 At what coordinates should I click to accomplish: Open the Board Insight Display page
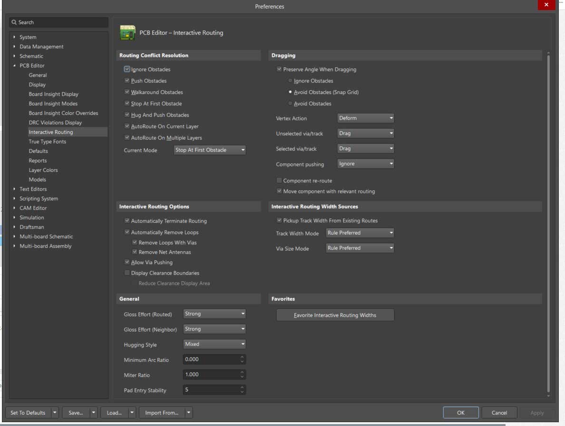53,94
